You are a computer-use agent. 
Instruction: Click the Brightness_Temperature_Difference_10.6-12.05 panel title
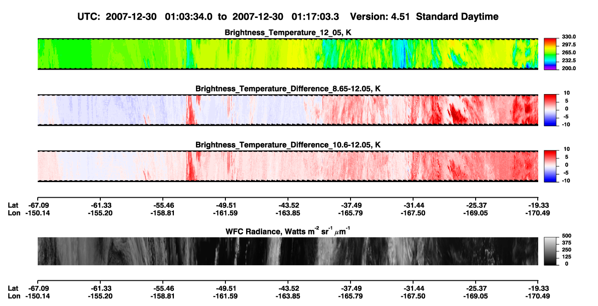pyautogui.click(x=288, y=145)
